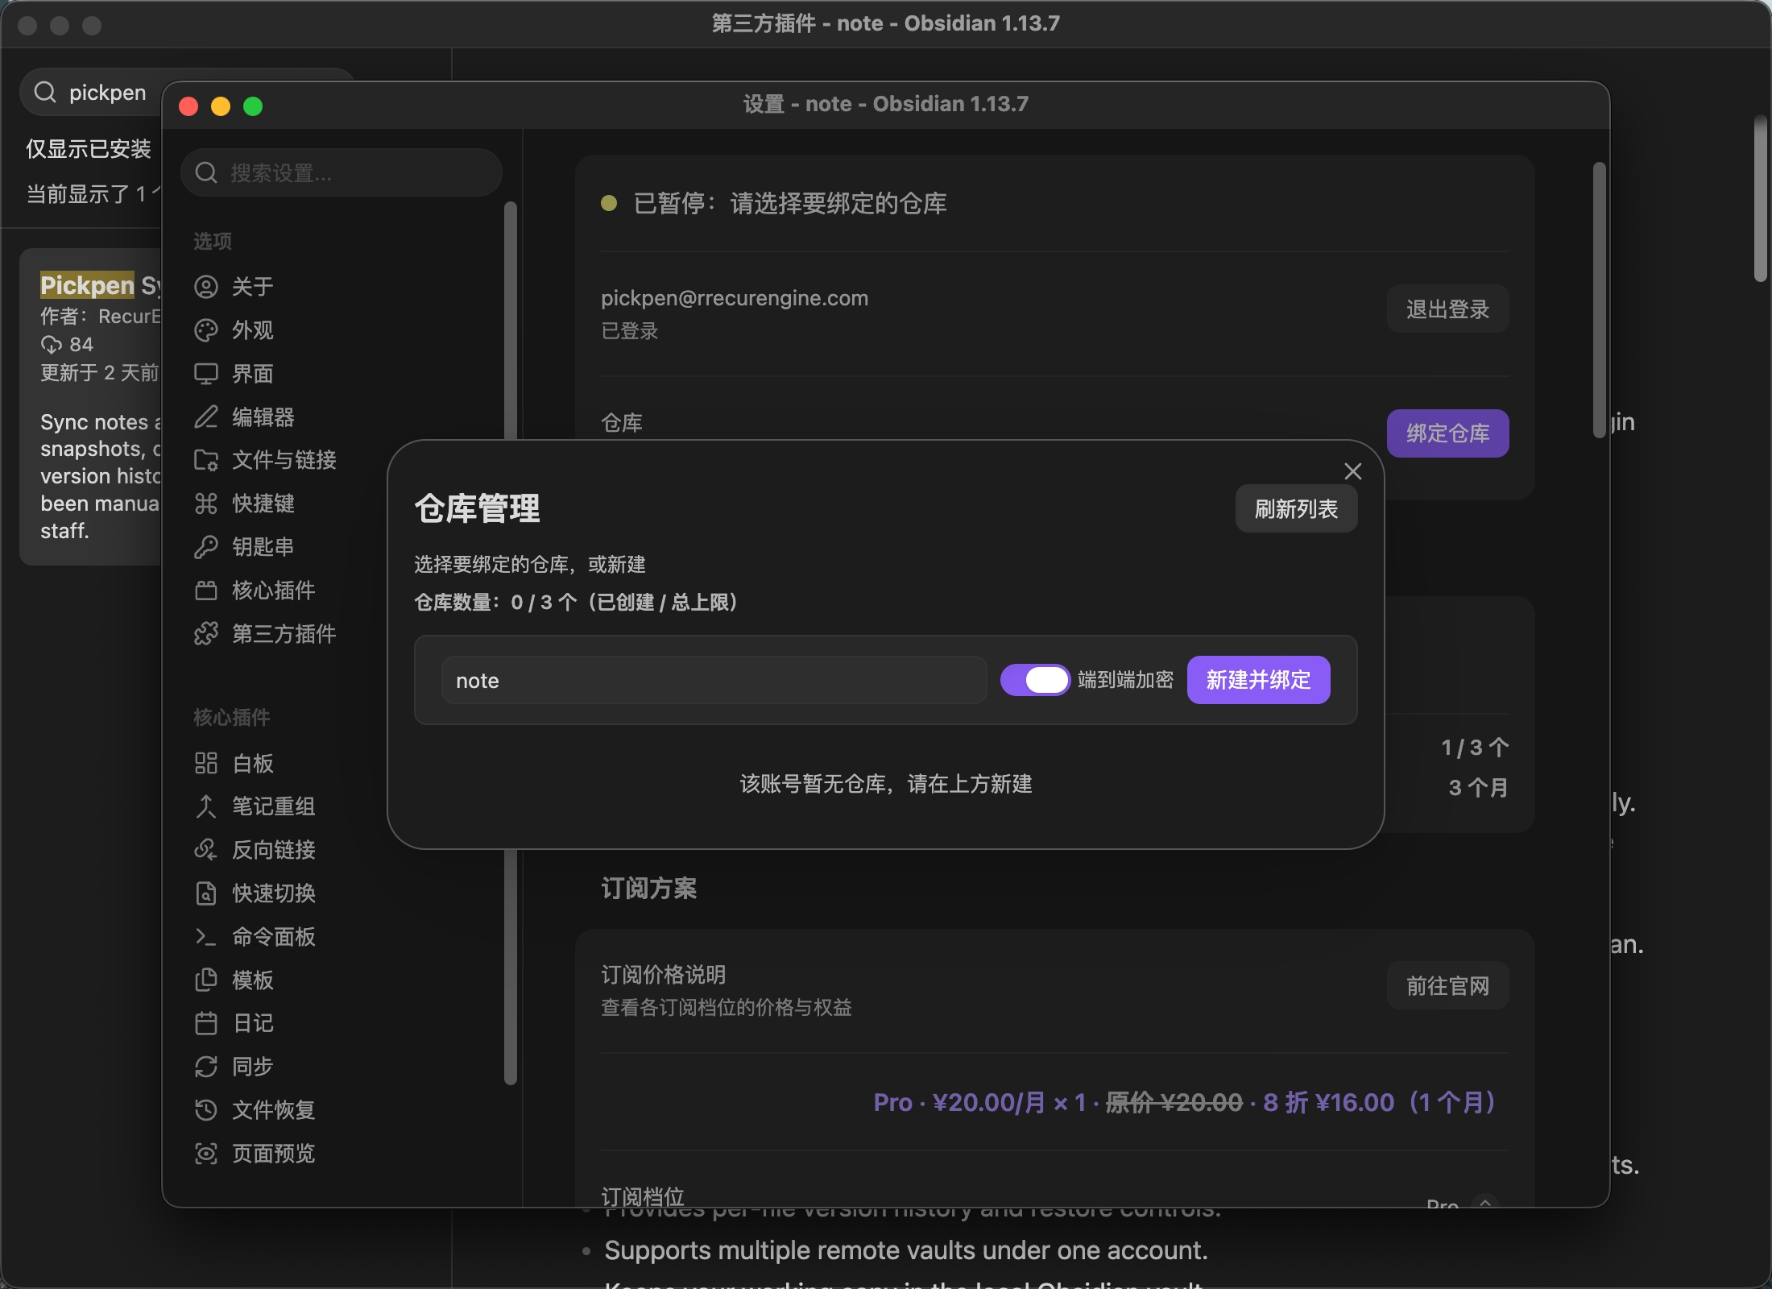Click the pickpen@rrecurengine.com account text
The image size is (1772, 1289).
click(x=735, y=298)
